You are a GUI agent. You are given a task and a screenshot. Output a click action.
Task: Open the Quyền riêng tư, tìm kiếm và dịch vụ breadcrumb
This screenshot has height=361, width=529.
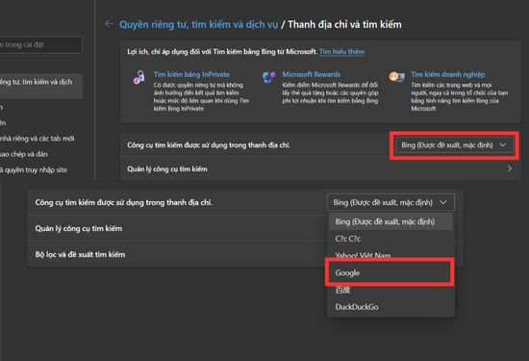tap(199, 24)
